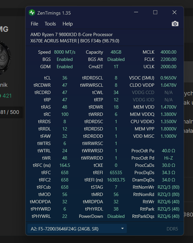Click the BGS Alt Disabled value
This screenshot has height=243, width=193.
click(116, 59)
